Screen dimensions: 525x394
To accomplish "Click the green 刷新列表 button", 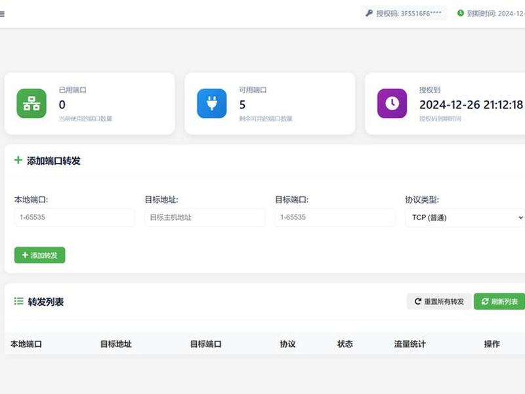I will point(499,301).
